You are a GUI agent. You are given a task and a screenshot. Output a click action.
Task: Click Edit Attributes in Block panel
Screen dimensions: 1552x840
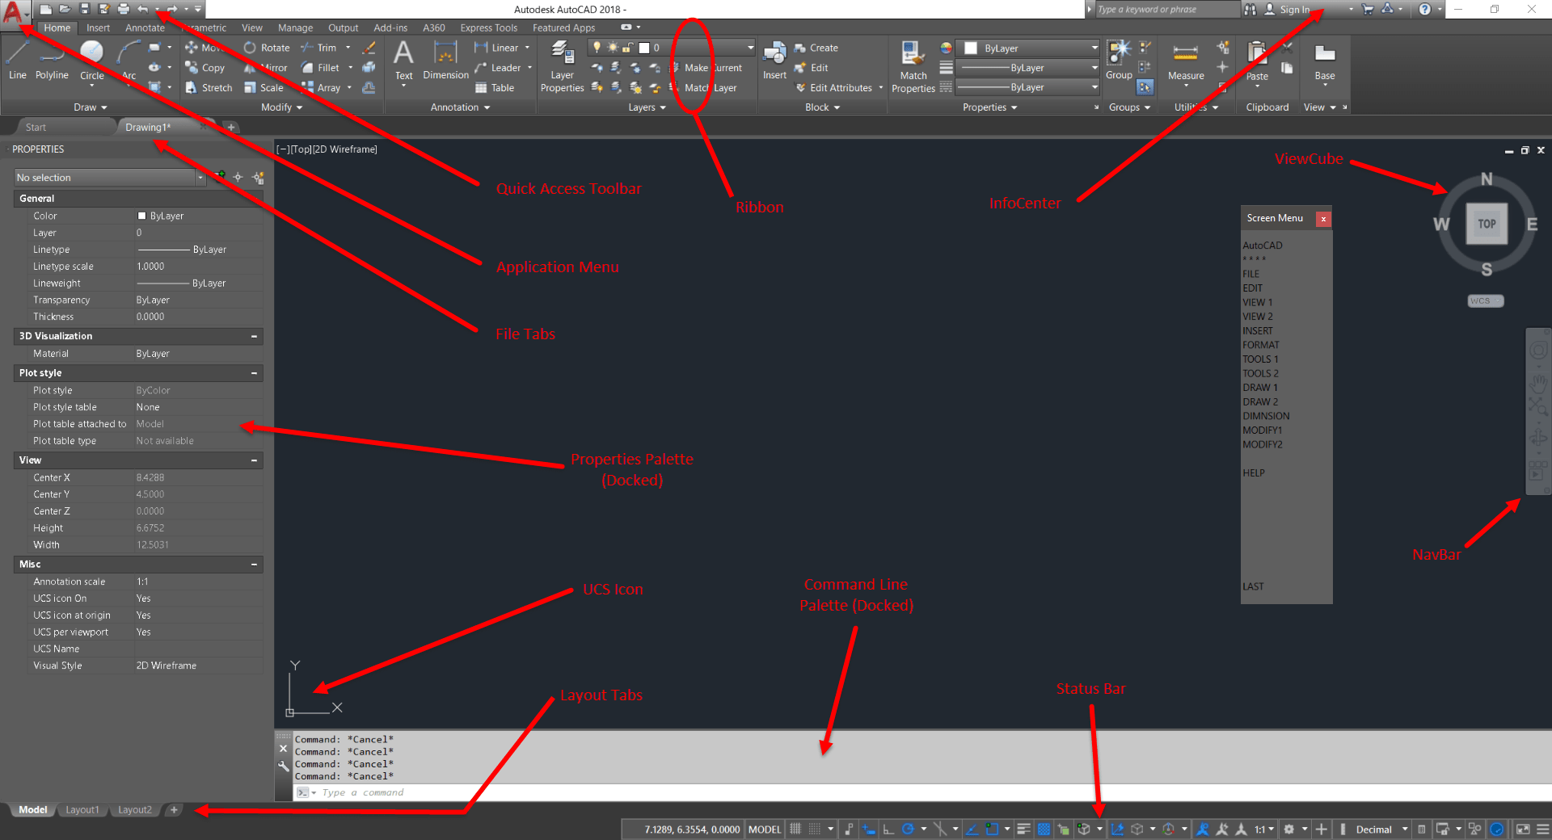pos(834,87)
